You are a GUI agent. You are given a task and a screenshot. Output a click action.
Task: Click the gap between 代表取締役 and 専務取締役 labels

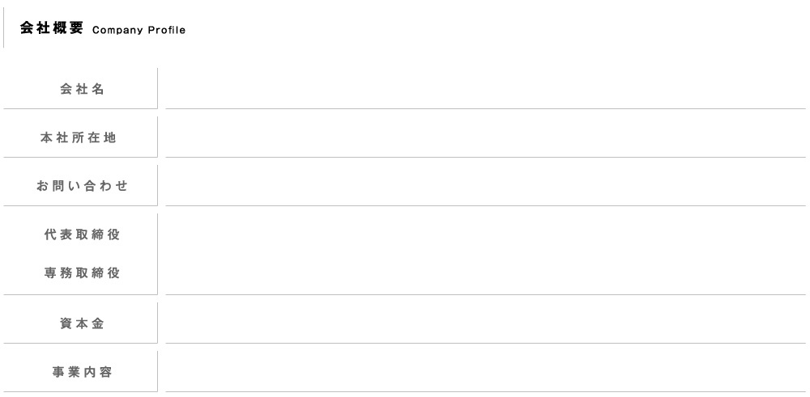[82, 255]
